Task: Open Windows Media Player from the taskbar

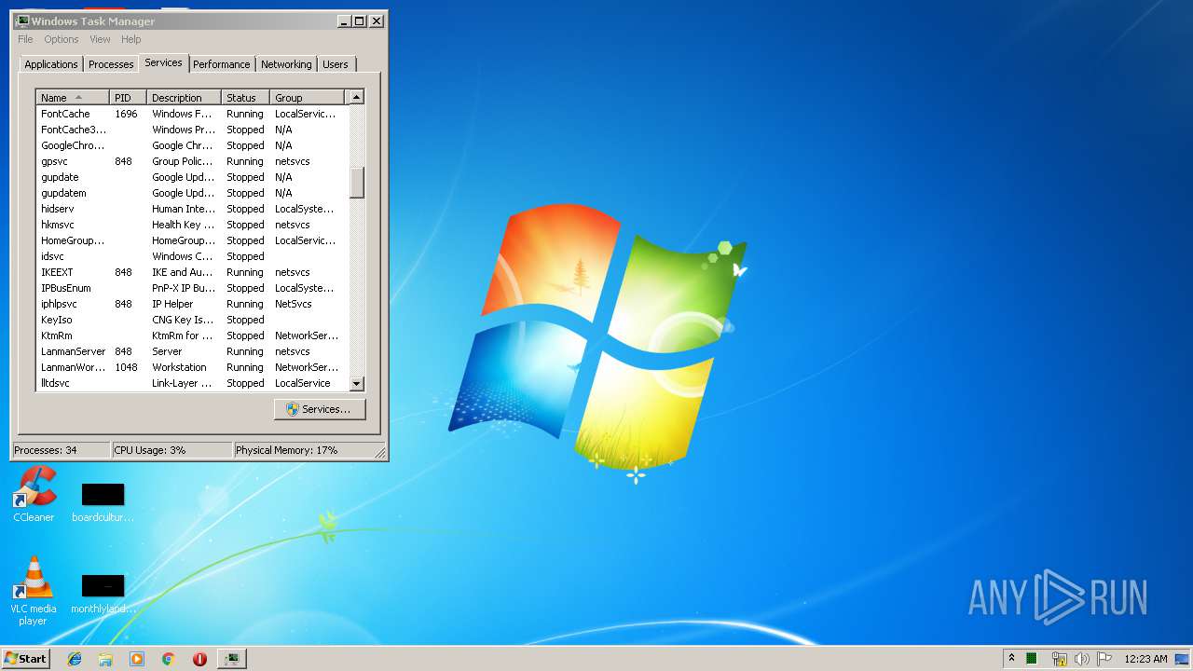Action: [137, 659]
